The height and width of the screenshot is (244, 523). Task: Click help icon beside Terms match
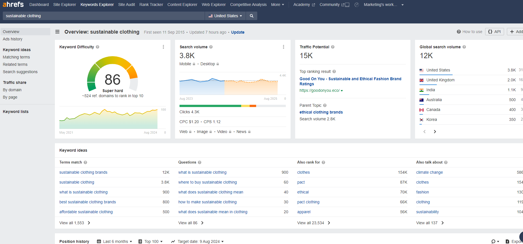(x=85, y=162)
